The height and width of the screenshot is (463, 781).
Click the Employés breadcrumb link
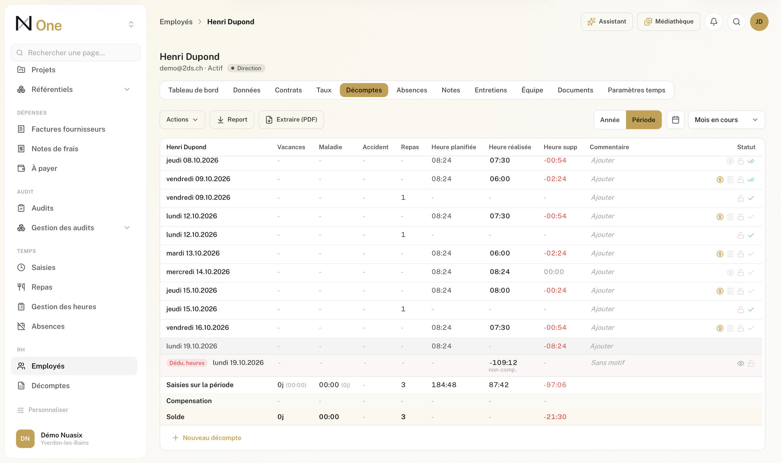tap(176, 22)
